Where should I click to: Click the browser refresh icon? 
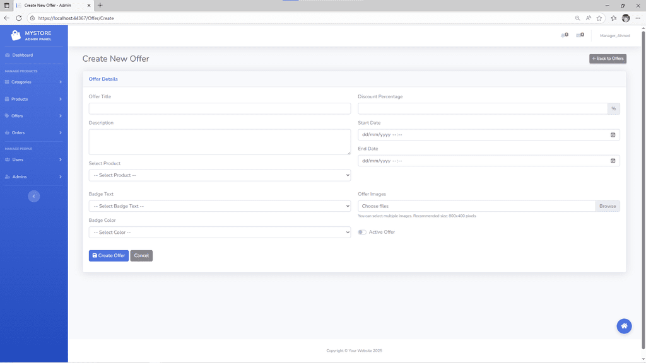click(18, 18)
